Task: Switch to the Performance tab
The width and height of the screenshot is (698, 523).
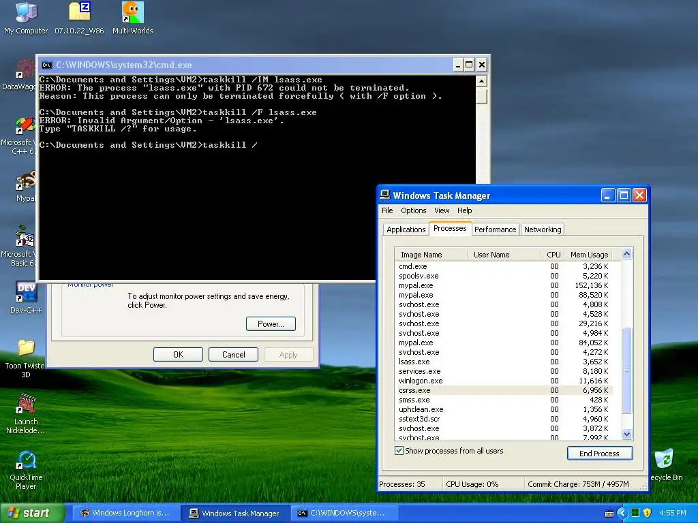Action: coord(495,229)
